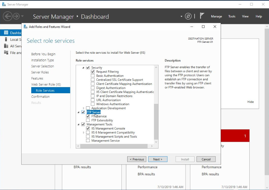Enable Windows Authentication checkbox
Image resolution: width=269 pixels, height=190 pixels.
click(93, 104)
